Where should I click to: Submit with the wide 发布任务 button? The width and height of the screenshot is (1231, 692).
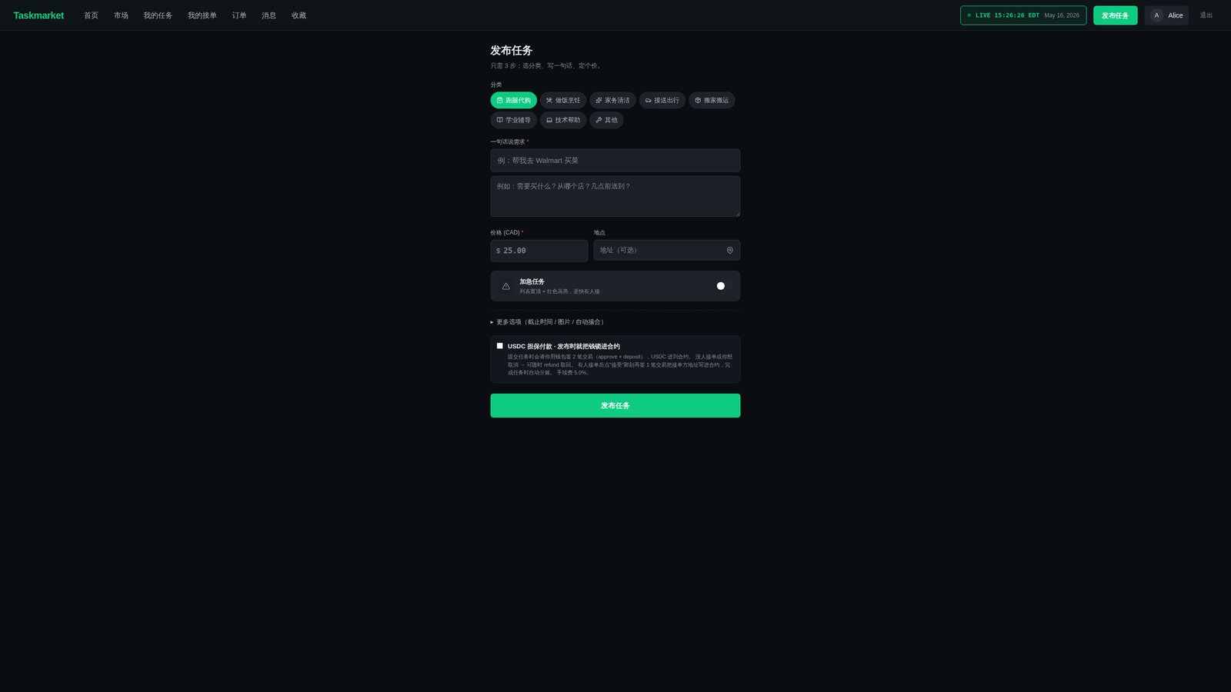point(615,405)
